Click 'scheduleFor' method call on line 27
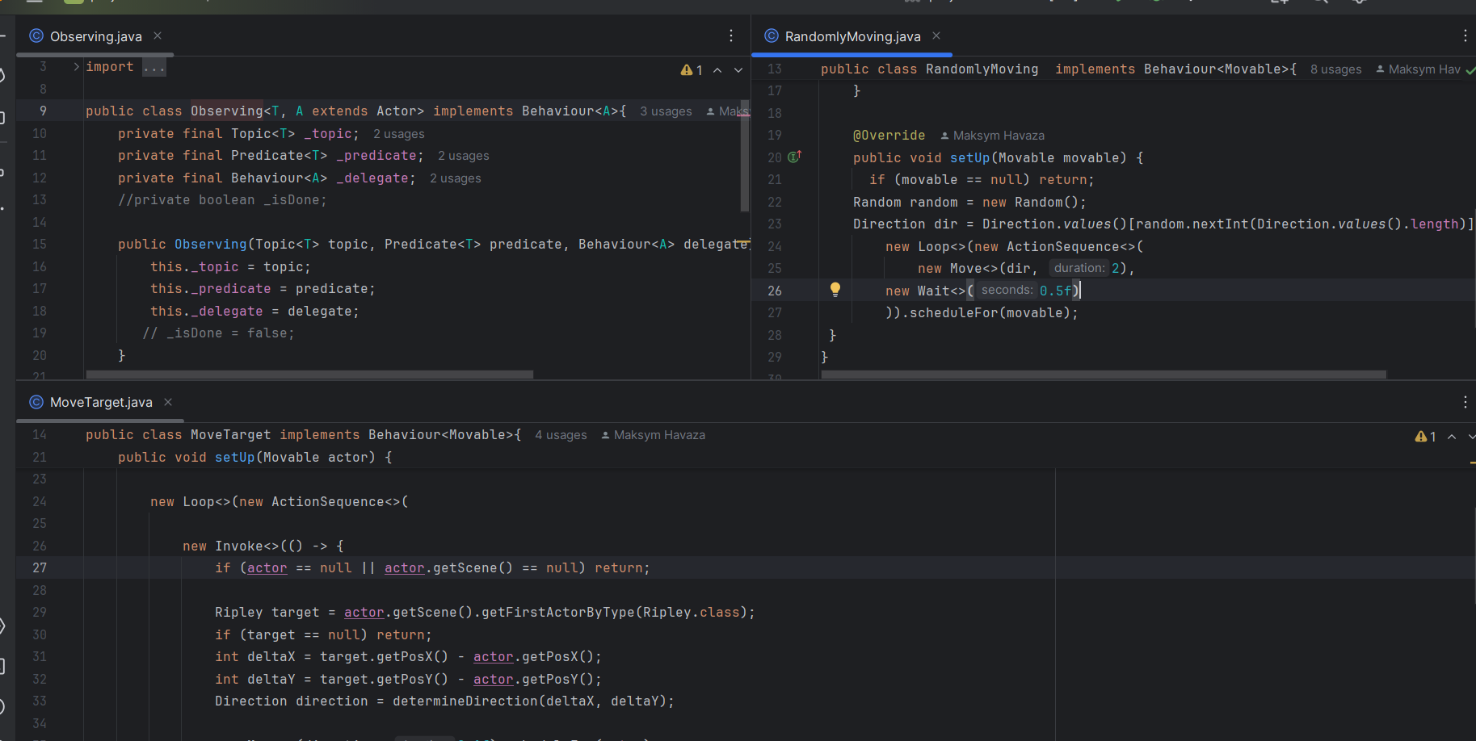 [953, 313]
